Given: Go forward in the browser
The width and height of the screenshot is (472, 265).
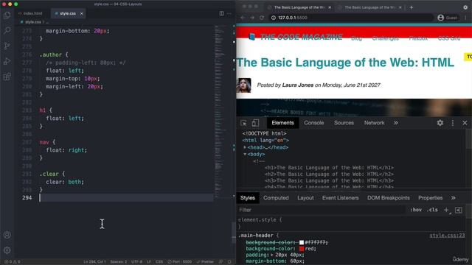Looking at the screenshot, I should pyautogui.click(x=252, y=18).
